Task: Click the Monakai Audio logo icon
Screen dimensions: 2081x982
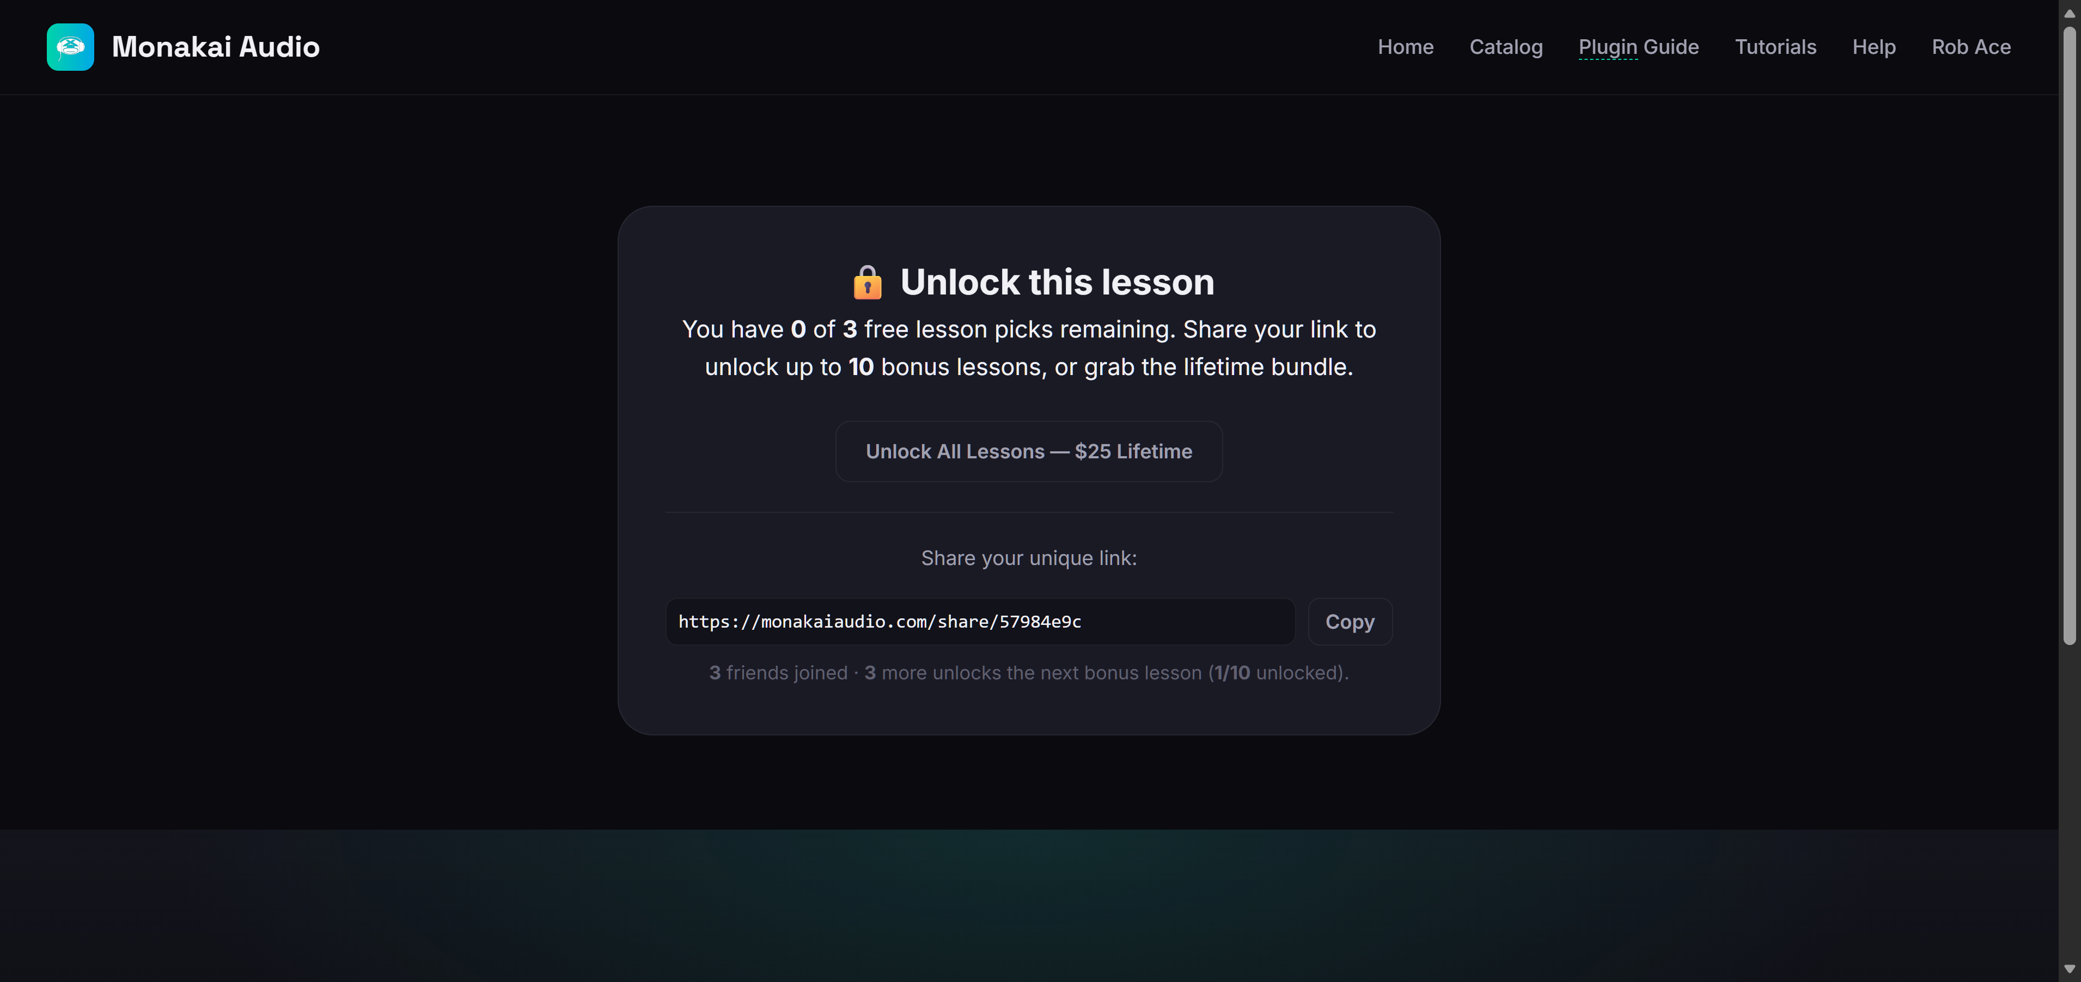Action: click(70, 47)
